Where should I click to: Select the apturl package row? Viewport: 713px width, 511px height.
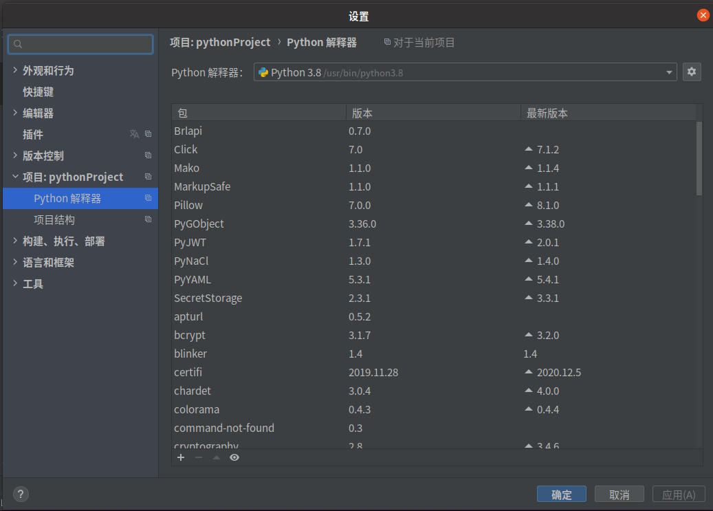434,316
